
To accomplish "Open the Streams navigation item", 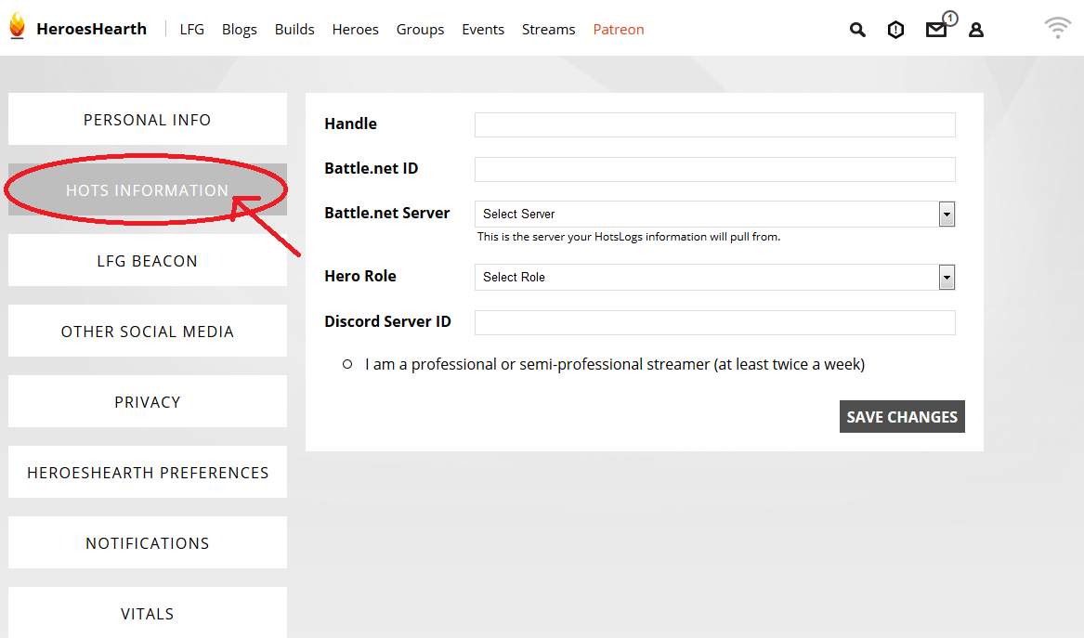I will pyautogui.click(x=548, y=30).
